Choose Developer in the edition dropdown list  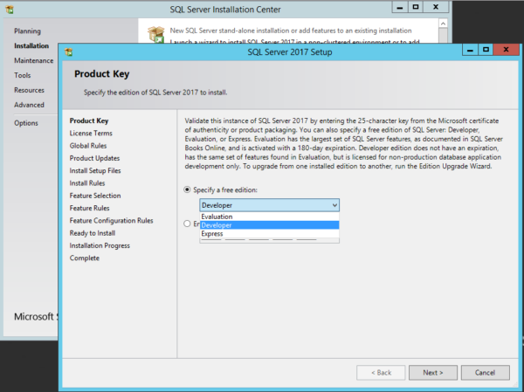[x=269, y=225]
